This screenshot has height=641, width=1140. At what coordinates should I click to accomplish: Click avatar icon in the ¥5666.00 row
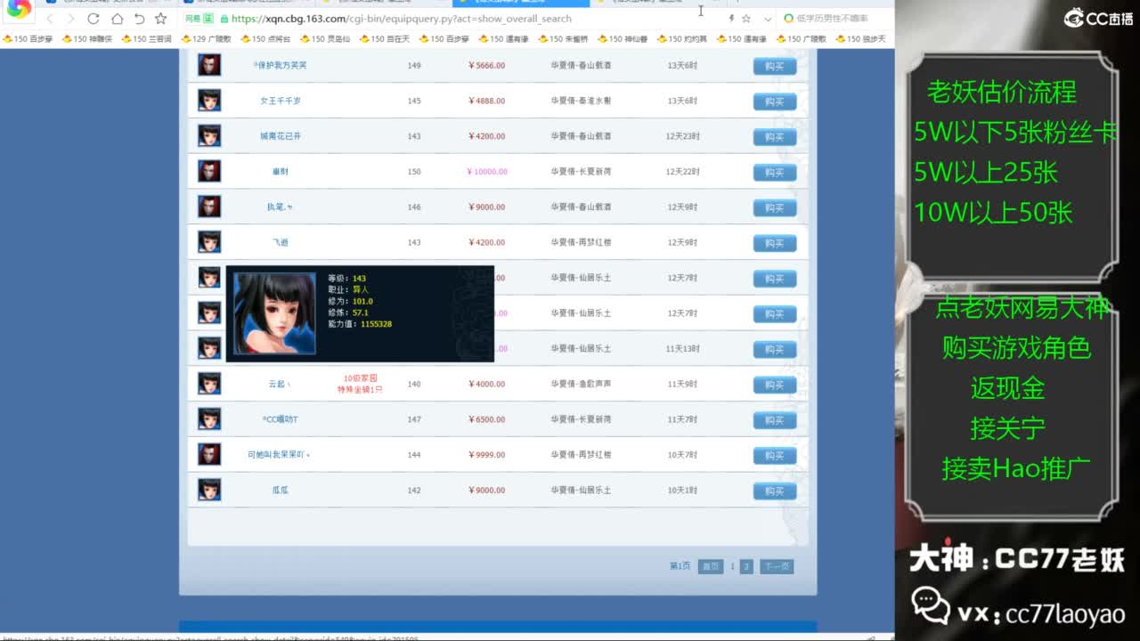tap(209, 65)
